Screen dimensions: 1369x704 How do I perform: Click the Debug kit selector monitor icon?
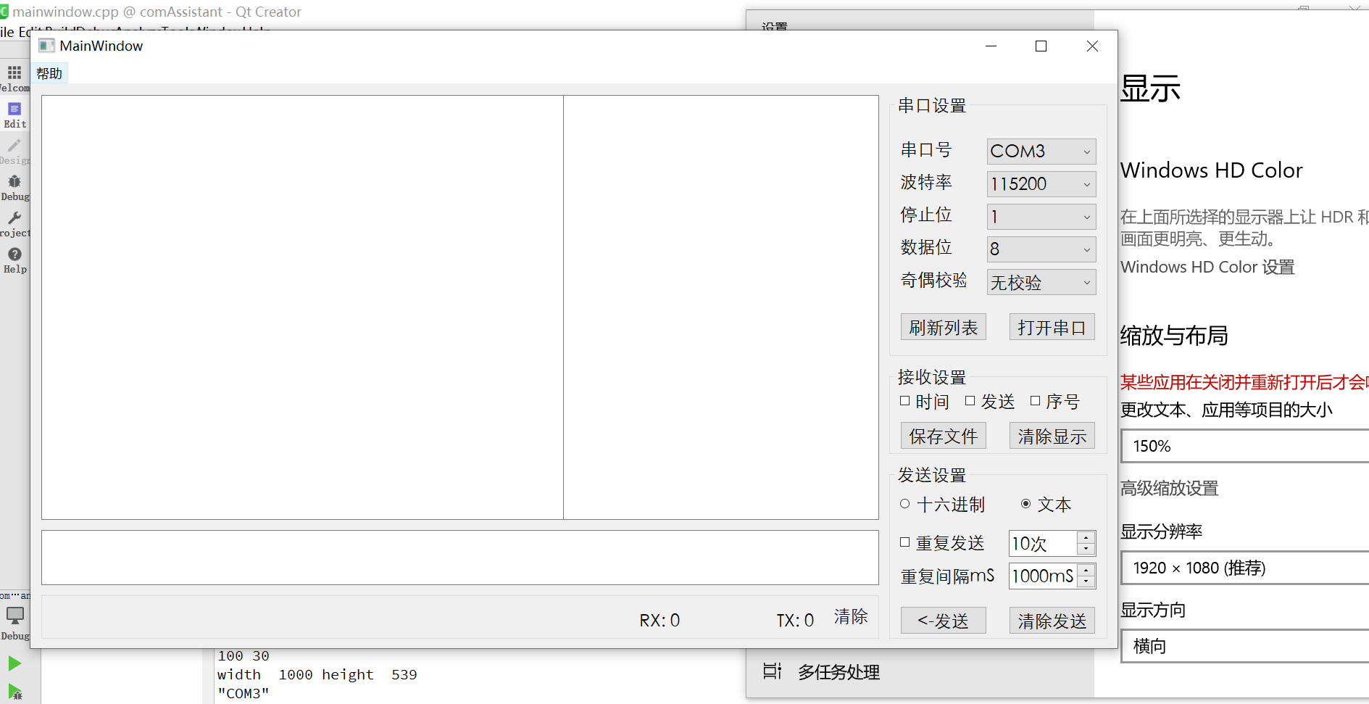coord(14,616)
